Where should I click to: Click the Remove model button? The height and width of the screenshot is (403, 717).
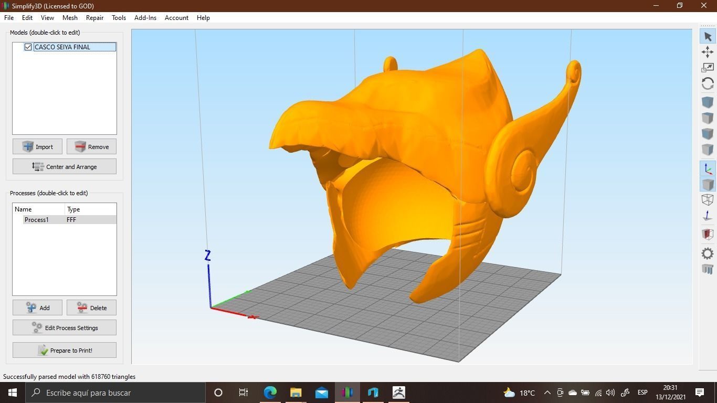91,147
